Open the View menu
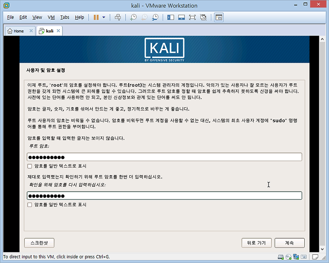329x263 pixels. pyautogui.click(x=37, y=17)
